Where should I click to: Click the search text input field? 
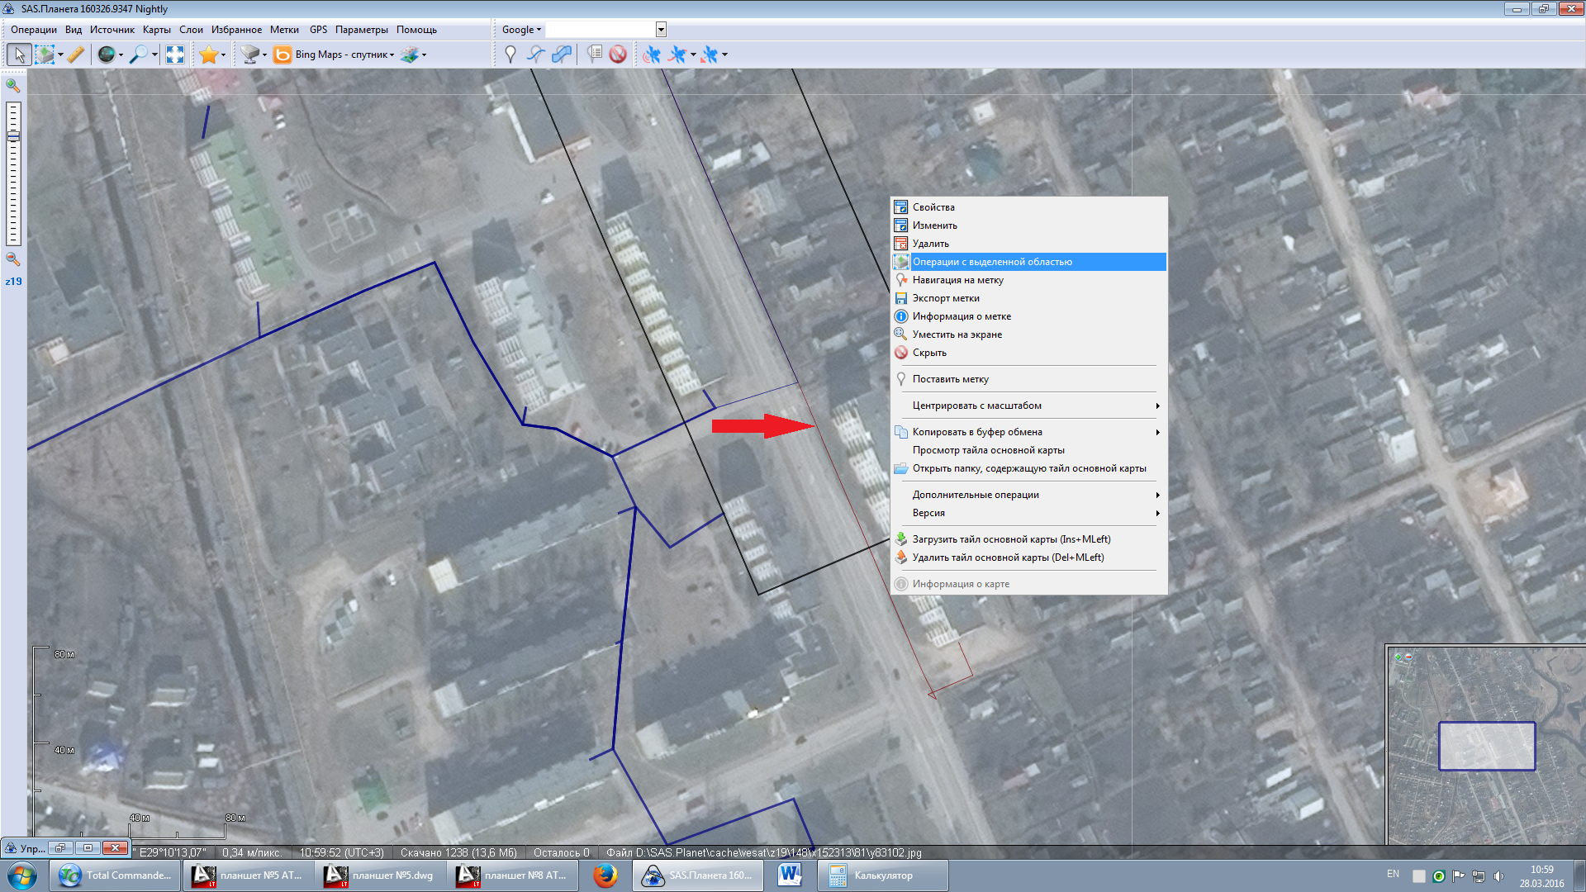click(601, 30)
